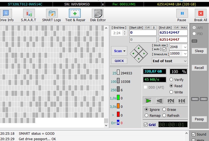
Task: Toggle the DDD (API) checkbox
Action: 145,87
